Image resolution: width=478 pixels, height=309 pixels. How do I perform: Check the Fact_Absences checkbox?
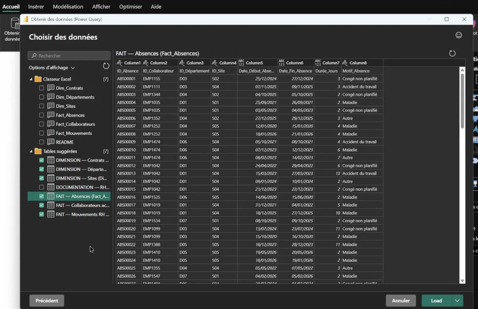pyautogui.click(x=42, y=115)
